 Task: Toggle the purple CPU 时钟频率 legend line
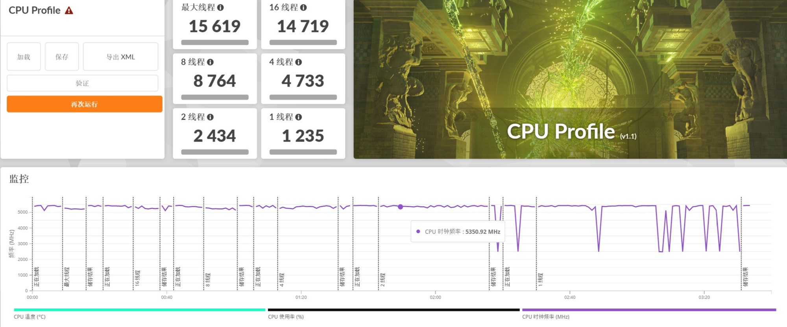tap(648, 310)
